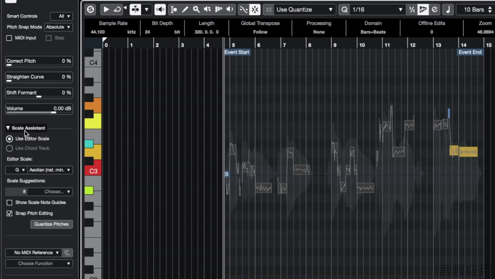Select the Play speaker tool
Image resolution: width=495 pixels, height=279 pixels.
pos(208,10)
